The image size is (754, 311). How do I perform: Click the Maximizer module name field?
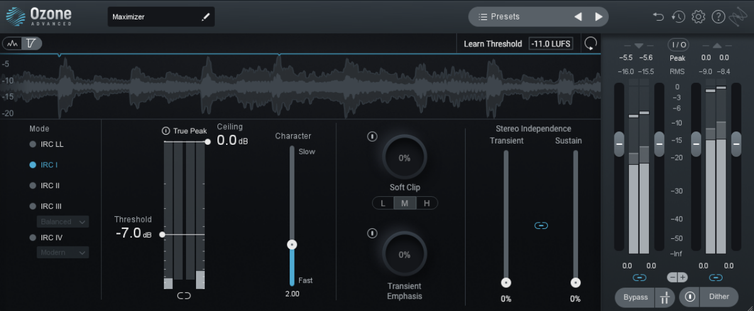(x=161, y=17)
